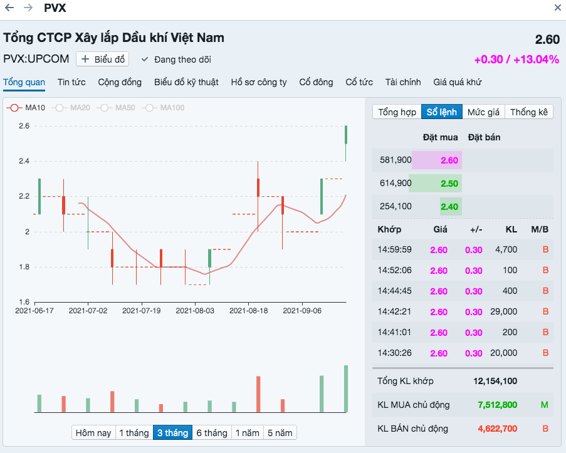Click the 2021-08-18 date axis label
566x453 pixels.
pyautogui.click(x=248, y=310)
